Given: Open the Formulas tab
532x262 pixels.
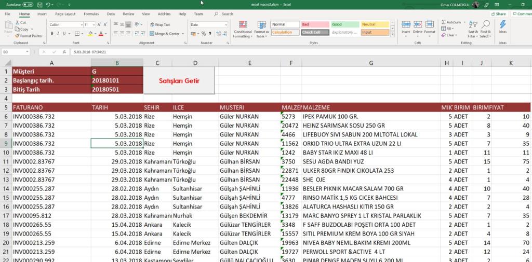Looking at the screenshot, I should (91, 14).
